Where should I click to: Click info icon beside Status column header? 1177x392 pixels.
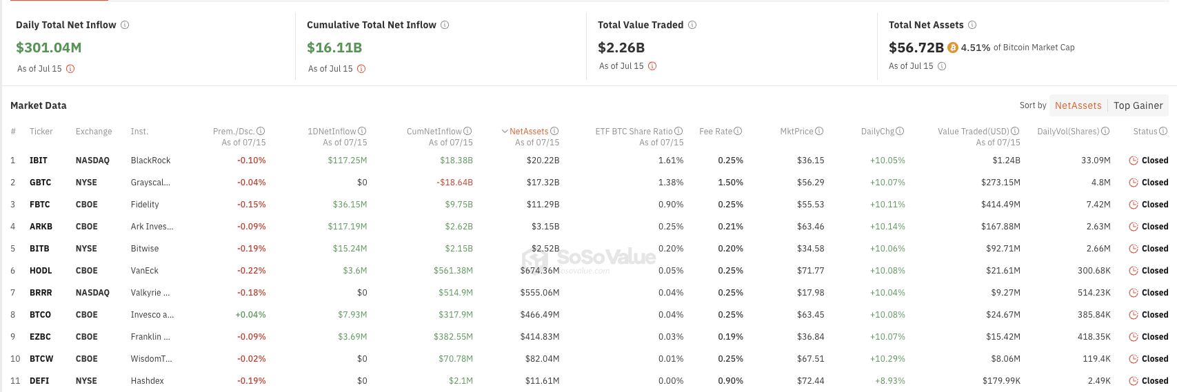1163,131
